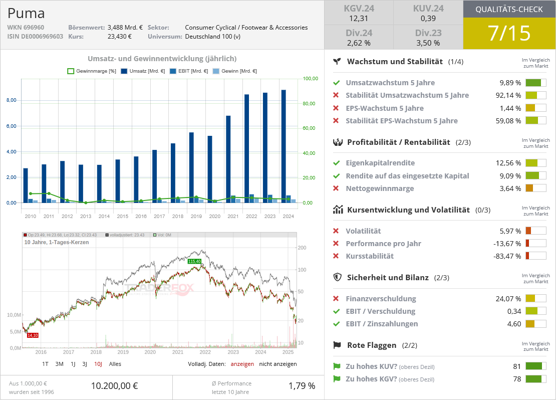Click the ISIN DE0006969603 text

pos(35,36)
